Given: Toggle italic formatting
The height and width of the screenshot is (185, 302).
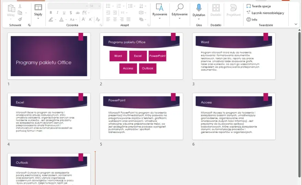Looking at the screenshot, I should pyautogui.click(x=57, y=13).
